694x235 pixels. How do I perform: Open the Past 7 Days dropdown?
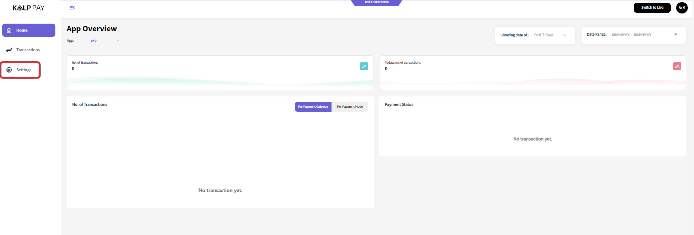544,35
